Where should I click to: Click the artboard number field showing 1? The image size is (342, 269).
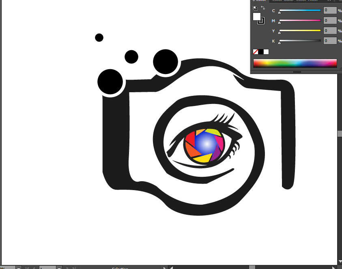coord(47,268)
